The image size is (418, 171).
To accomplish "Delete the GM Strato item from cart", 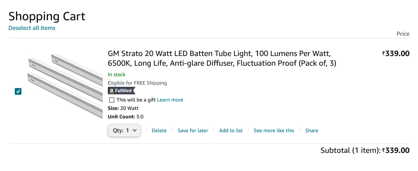I will pos(159,131).
